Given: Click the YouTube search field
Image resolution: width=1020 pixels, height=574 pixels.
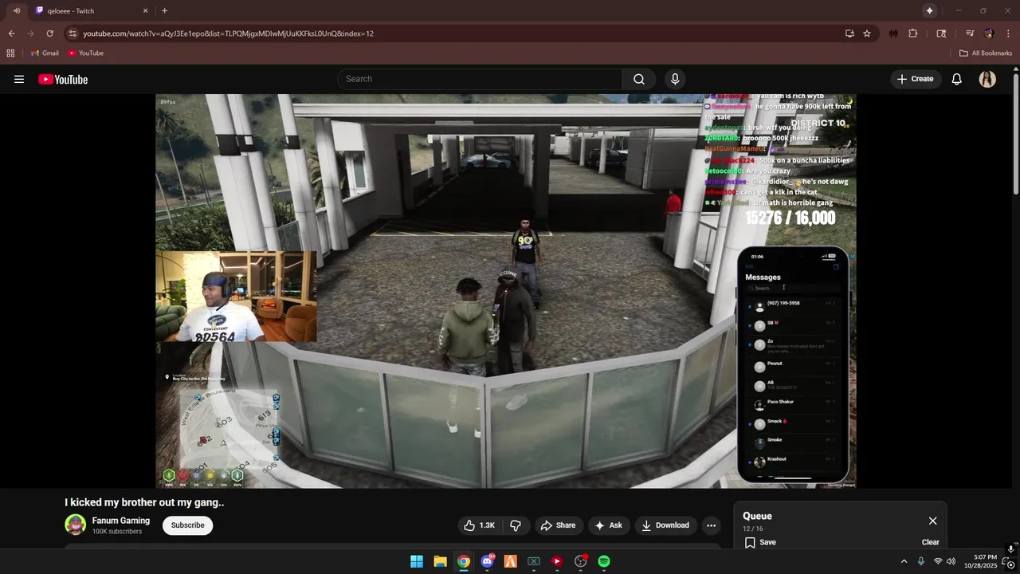Looking at the screenshot, I should [480, 79].
